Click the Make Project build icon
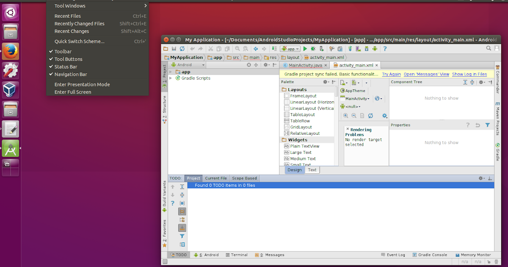508x267 pixels. pos(274,49)
